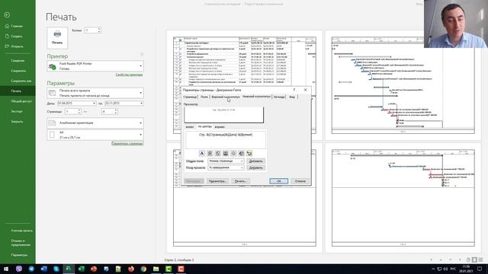The width and height of the screenshot is (488, 274).
Task: Select the Справа alignment tab
Action: 220,127
